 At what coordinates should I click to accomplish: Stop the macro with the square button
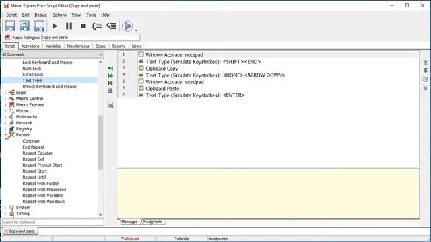[x=83, y=26]
